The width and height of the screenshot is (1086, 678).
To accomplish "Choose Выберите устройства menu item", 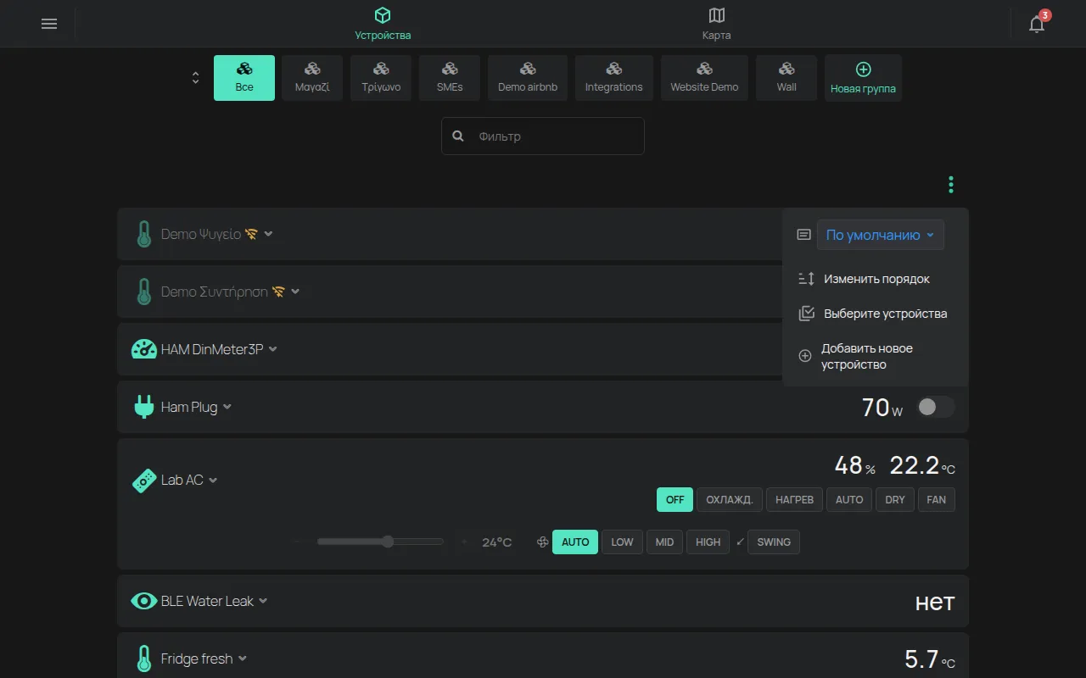I will pos(875,314).
